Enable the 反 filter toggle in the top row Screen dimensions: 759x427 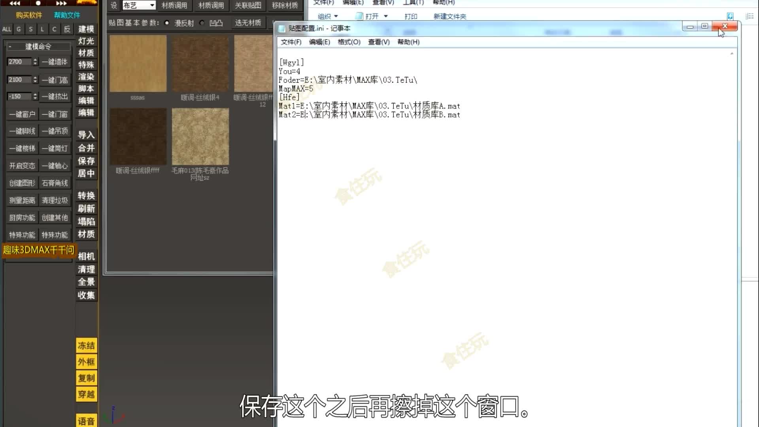67,29
